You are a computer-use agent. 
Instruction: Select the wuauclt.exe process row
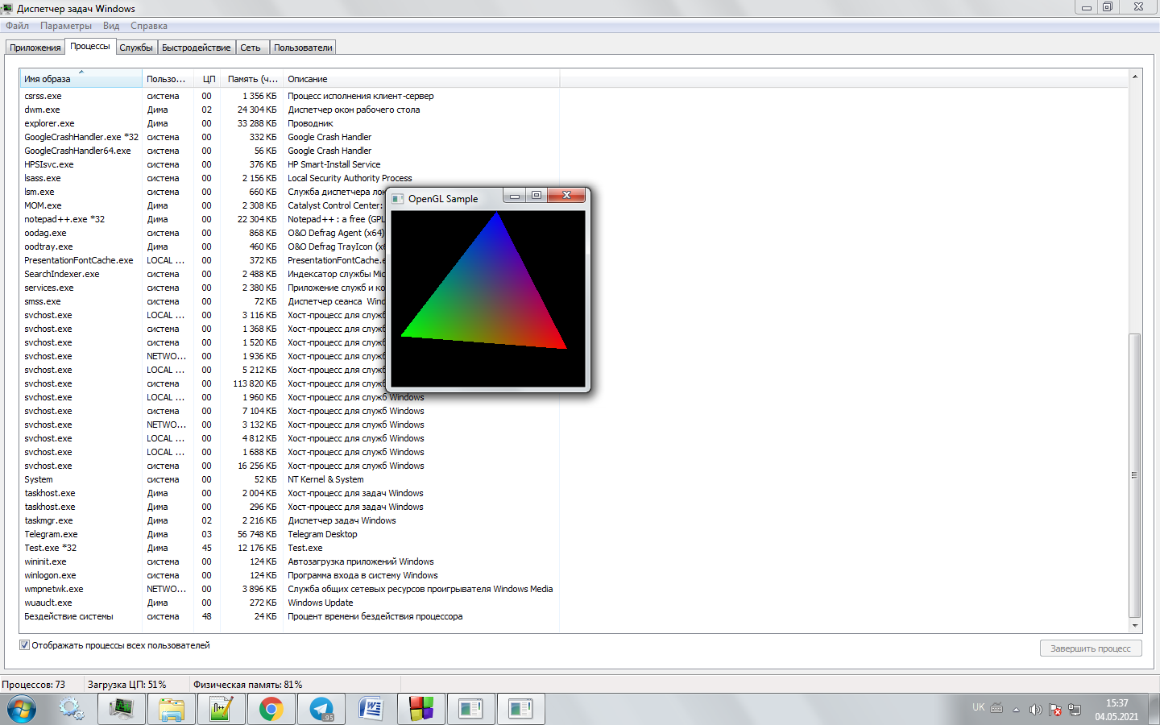[x=290, y=603]
